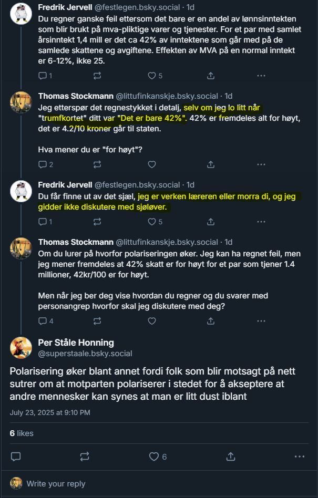Click the Write your reply field
The width and height of the screenshot is (318, 498).
(159, 484)
